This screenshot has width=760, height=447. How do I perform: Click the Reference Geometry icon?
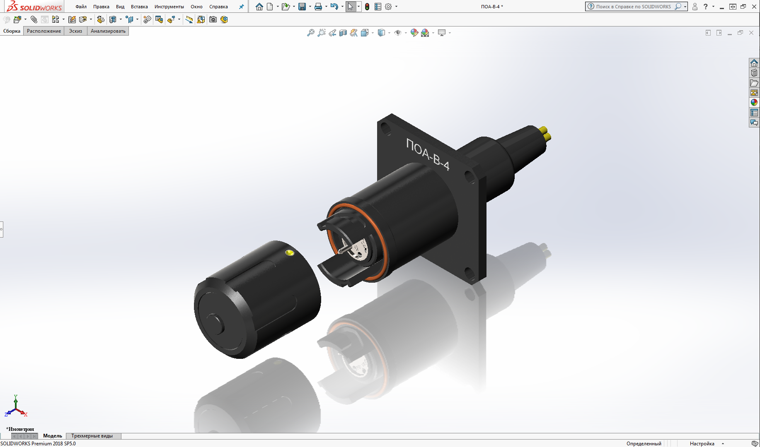coord(130,19)
